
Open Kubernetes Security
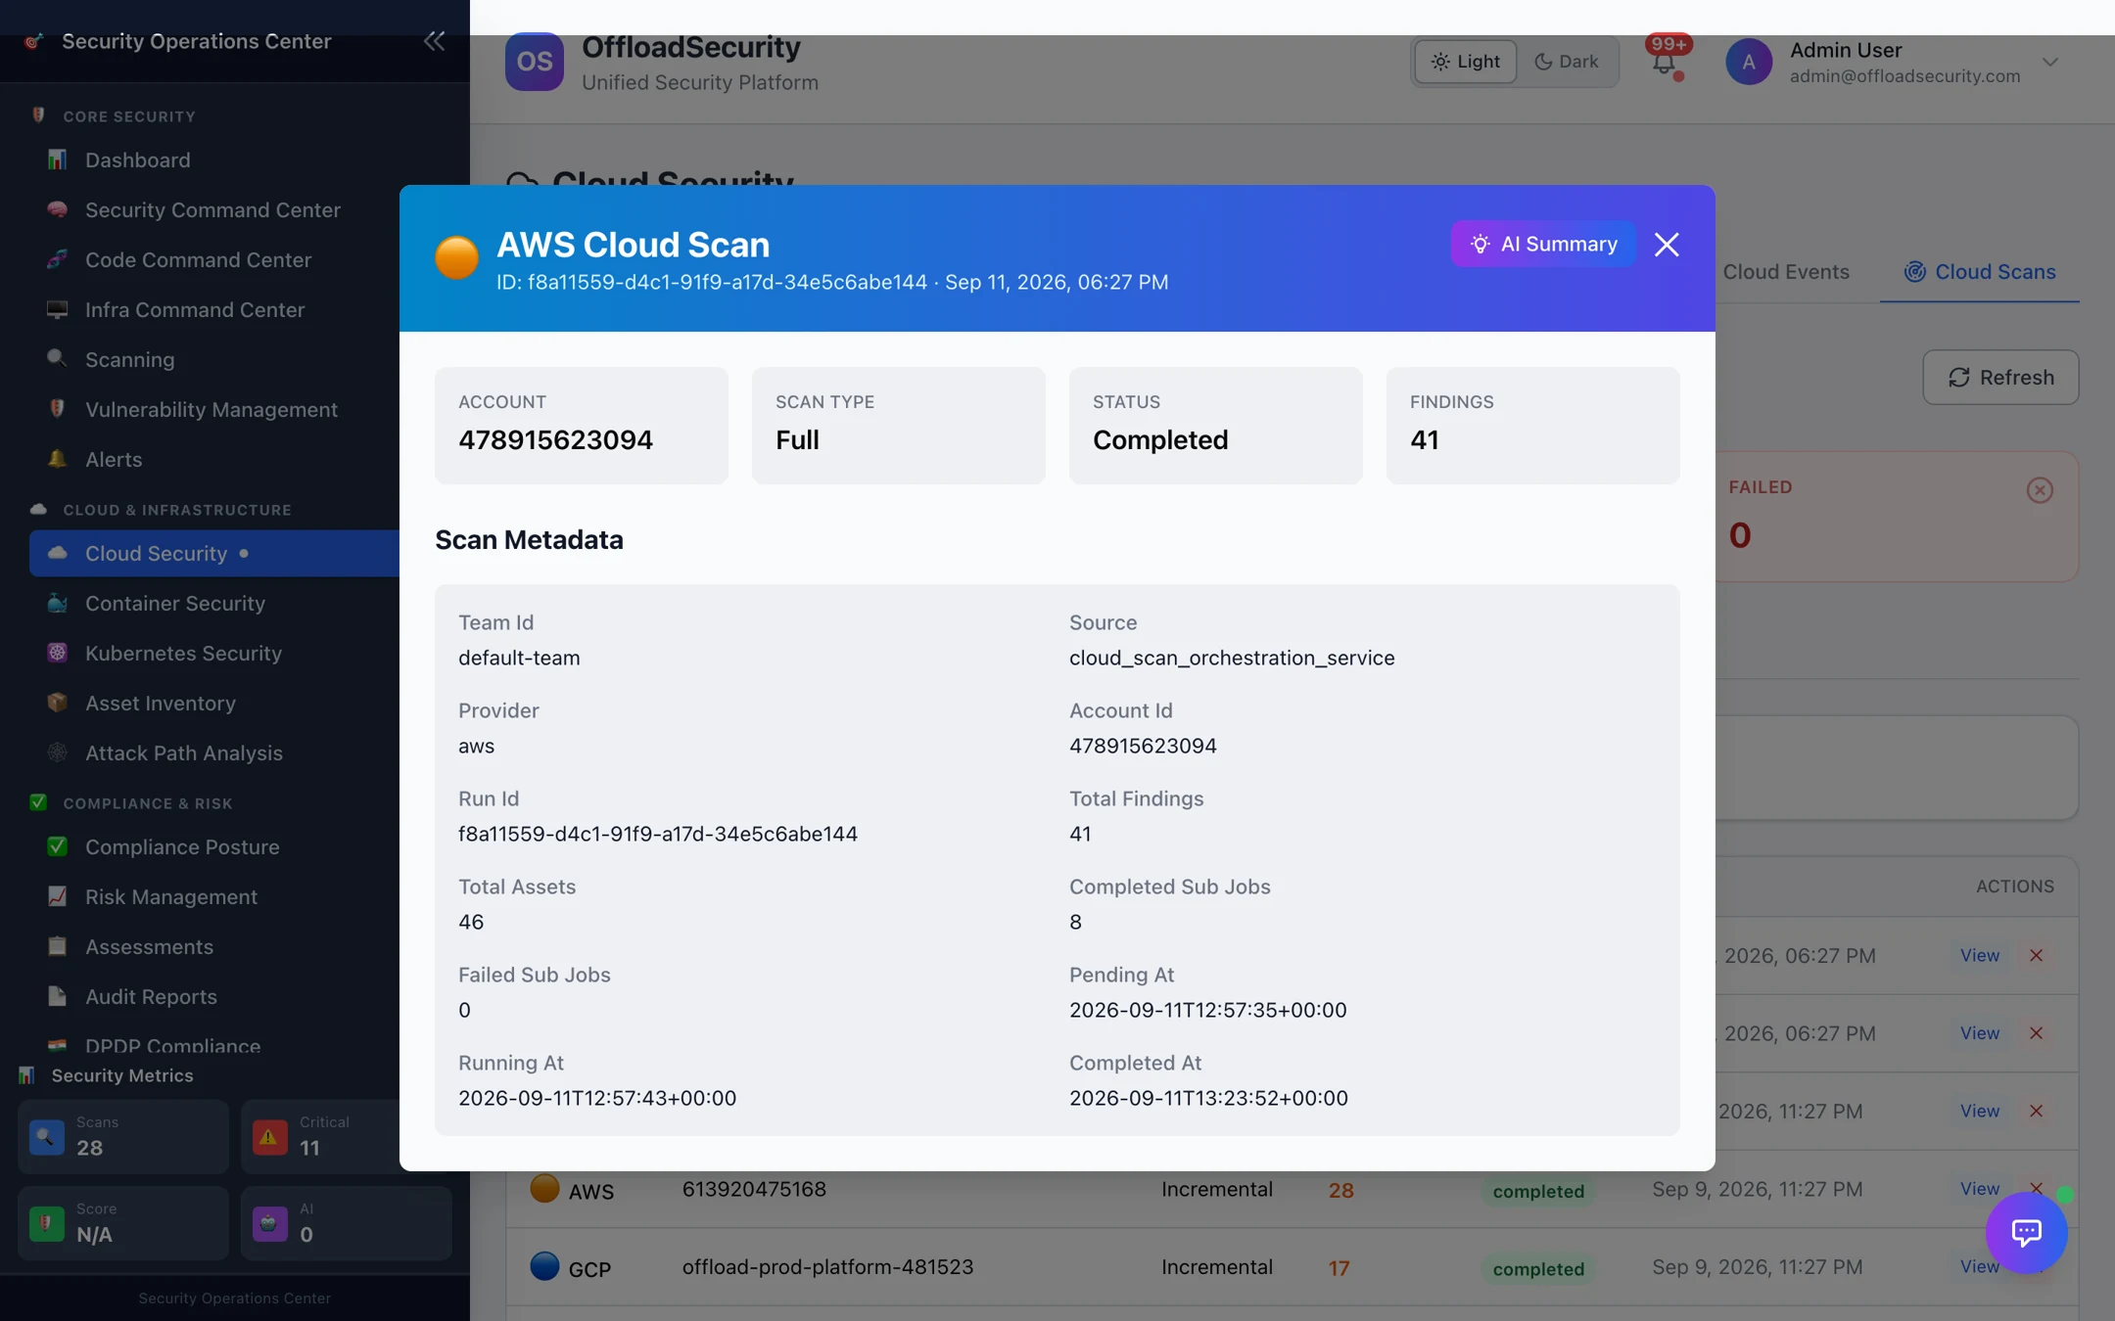183,654
